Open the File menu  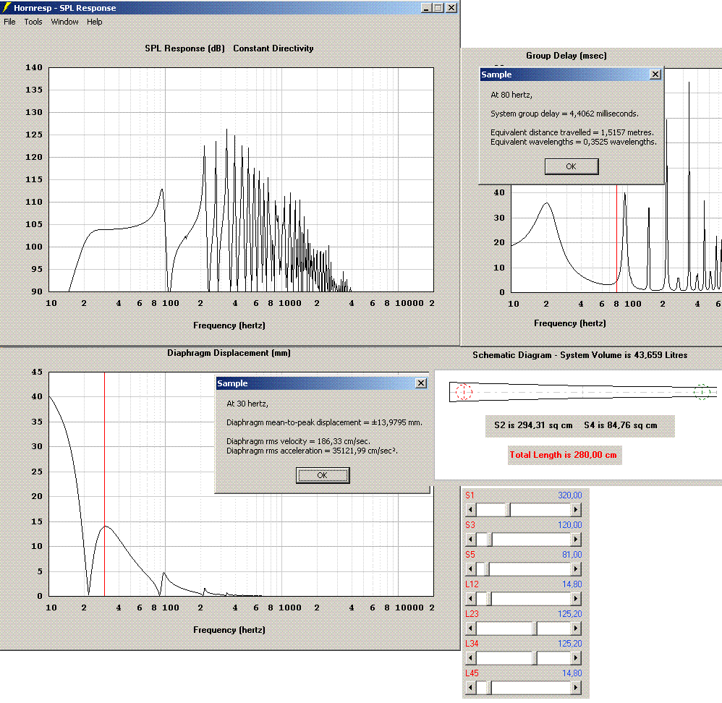click(x=9, y=22)
